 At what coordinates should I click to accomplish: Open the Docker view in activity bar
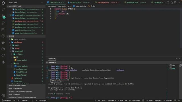(3, 42)
